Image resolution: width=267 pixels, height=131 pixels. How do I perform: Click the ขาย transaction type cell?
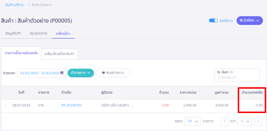[41, 105]
